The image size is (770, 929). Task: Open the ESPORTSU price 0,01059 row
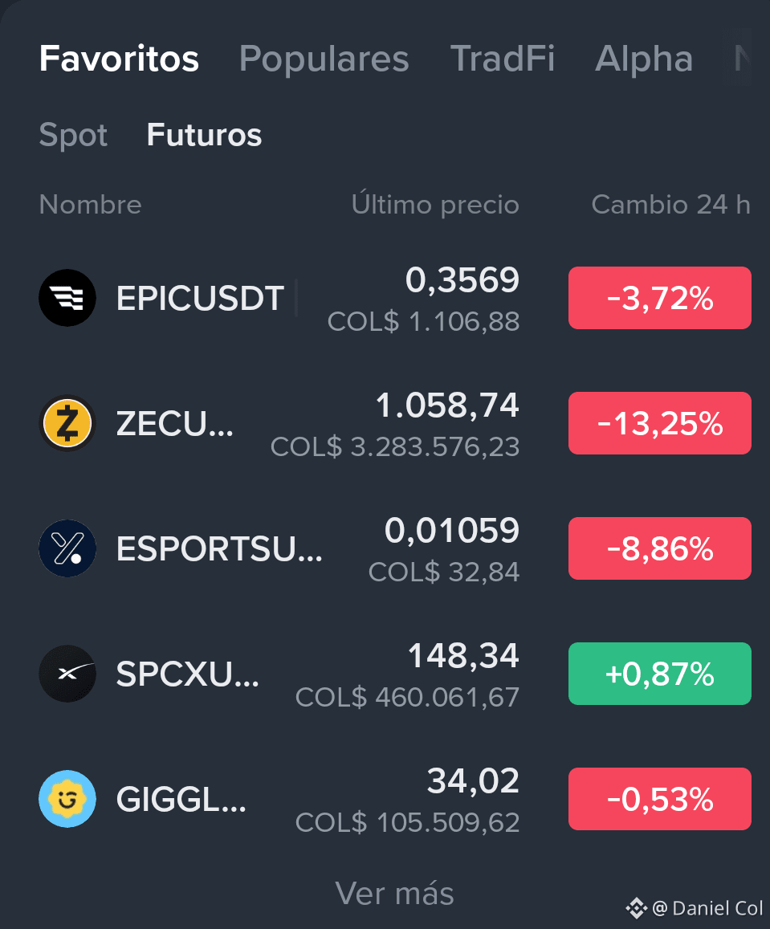(x=394, y=548)
